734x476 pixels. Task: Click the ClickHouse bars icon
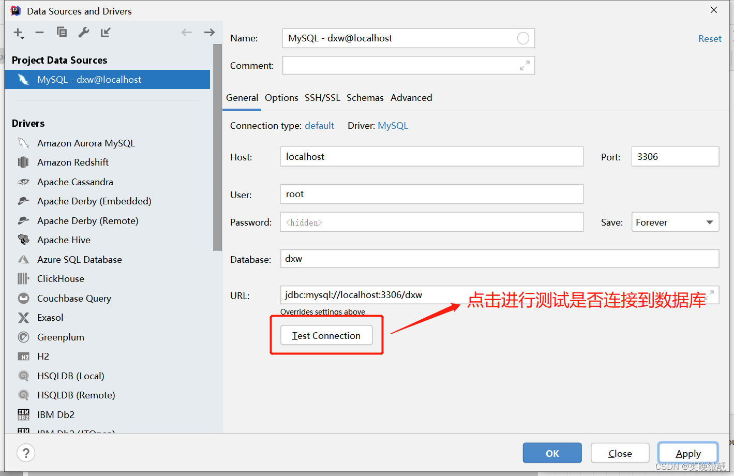tap(23, 279)
